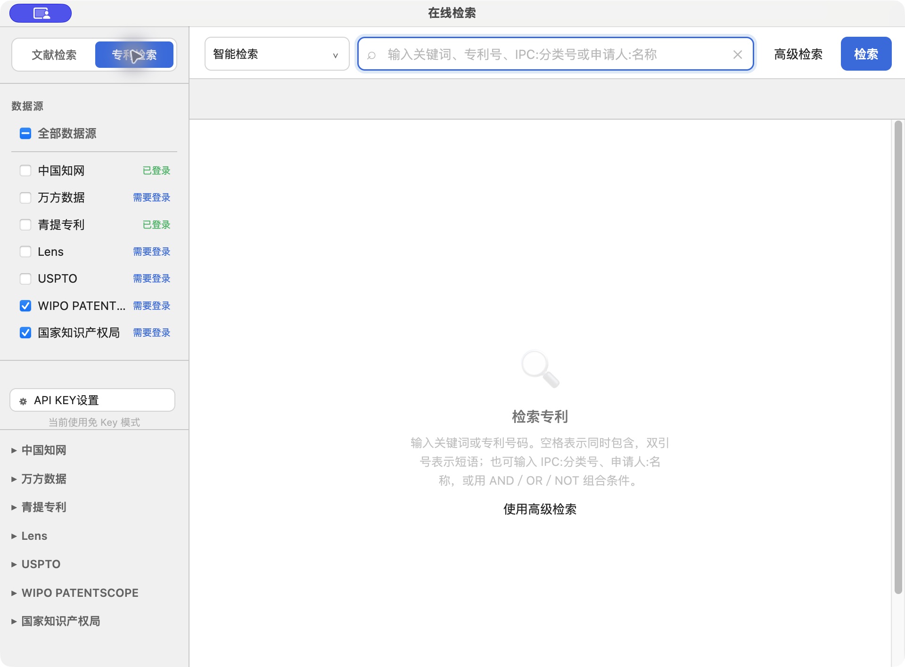Open the 智能检索 search mode dropdown
Image resolution: width=905 pixels, height=667 pixels.
point(277,54)
